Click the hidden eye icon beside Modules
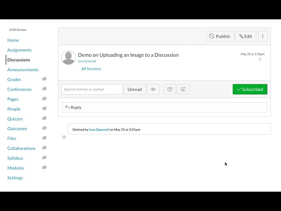This screenshot has height=211, width=281. [44, 168]
